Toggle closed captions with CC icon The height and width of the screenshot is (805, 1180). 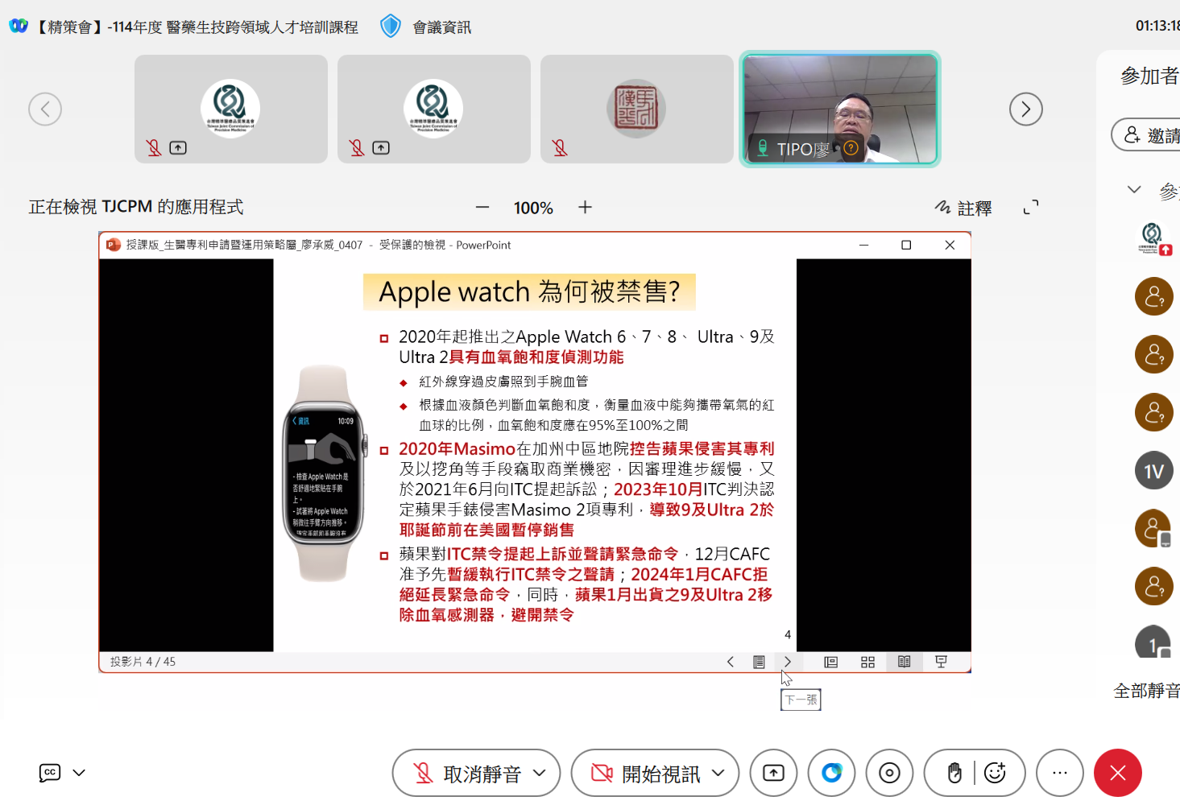(50, 773)
